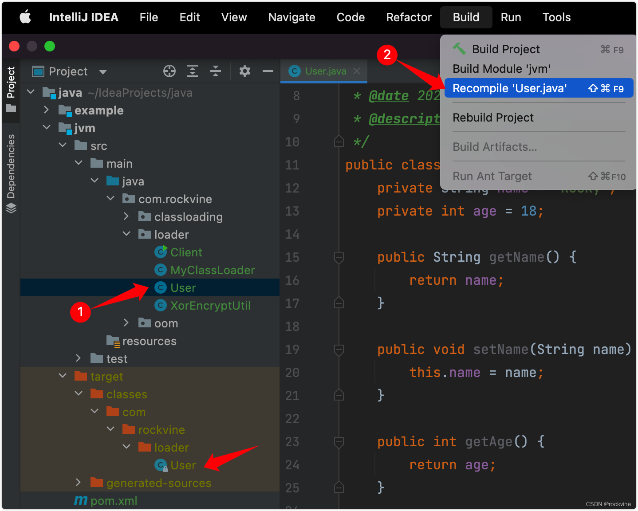Click the resources folder icon

tap(113, 341)
